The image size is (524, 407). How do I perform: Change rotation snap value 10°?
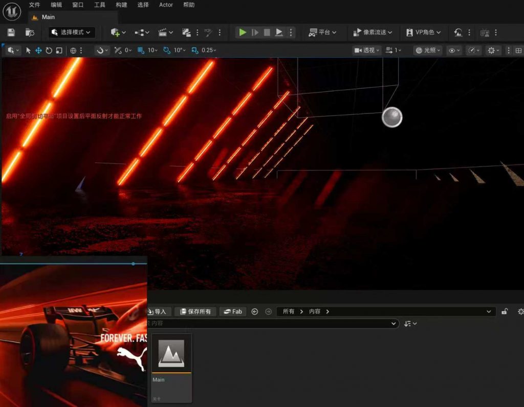click(x=180, y=51)
